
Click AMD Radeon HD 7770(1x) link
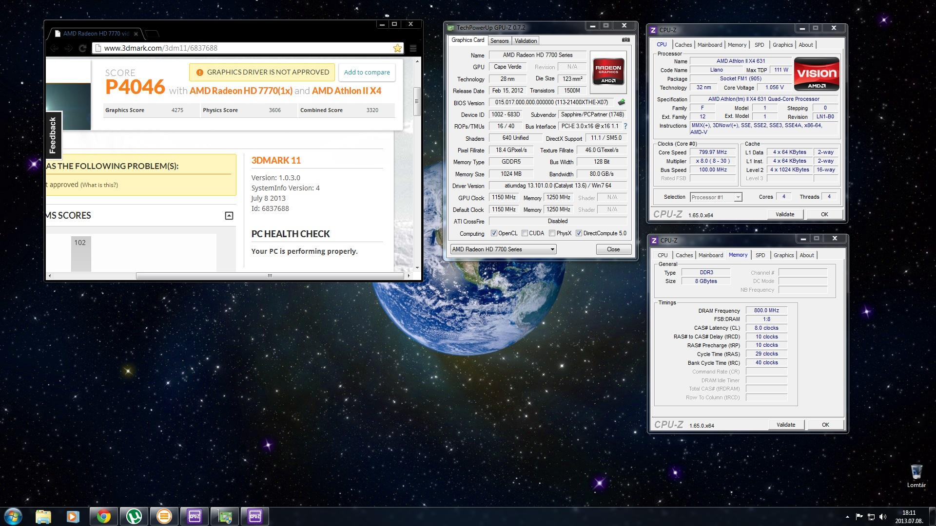[x=241, y=91]
